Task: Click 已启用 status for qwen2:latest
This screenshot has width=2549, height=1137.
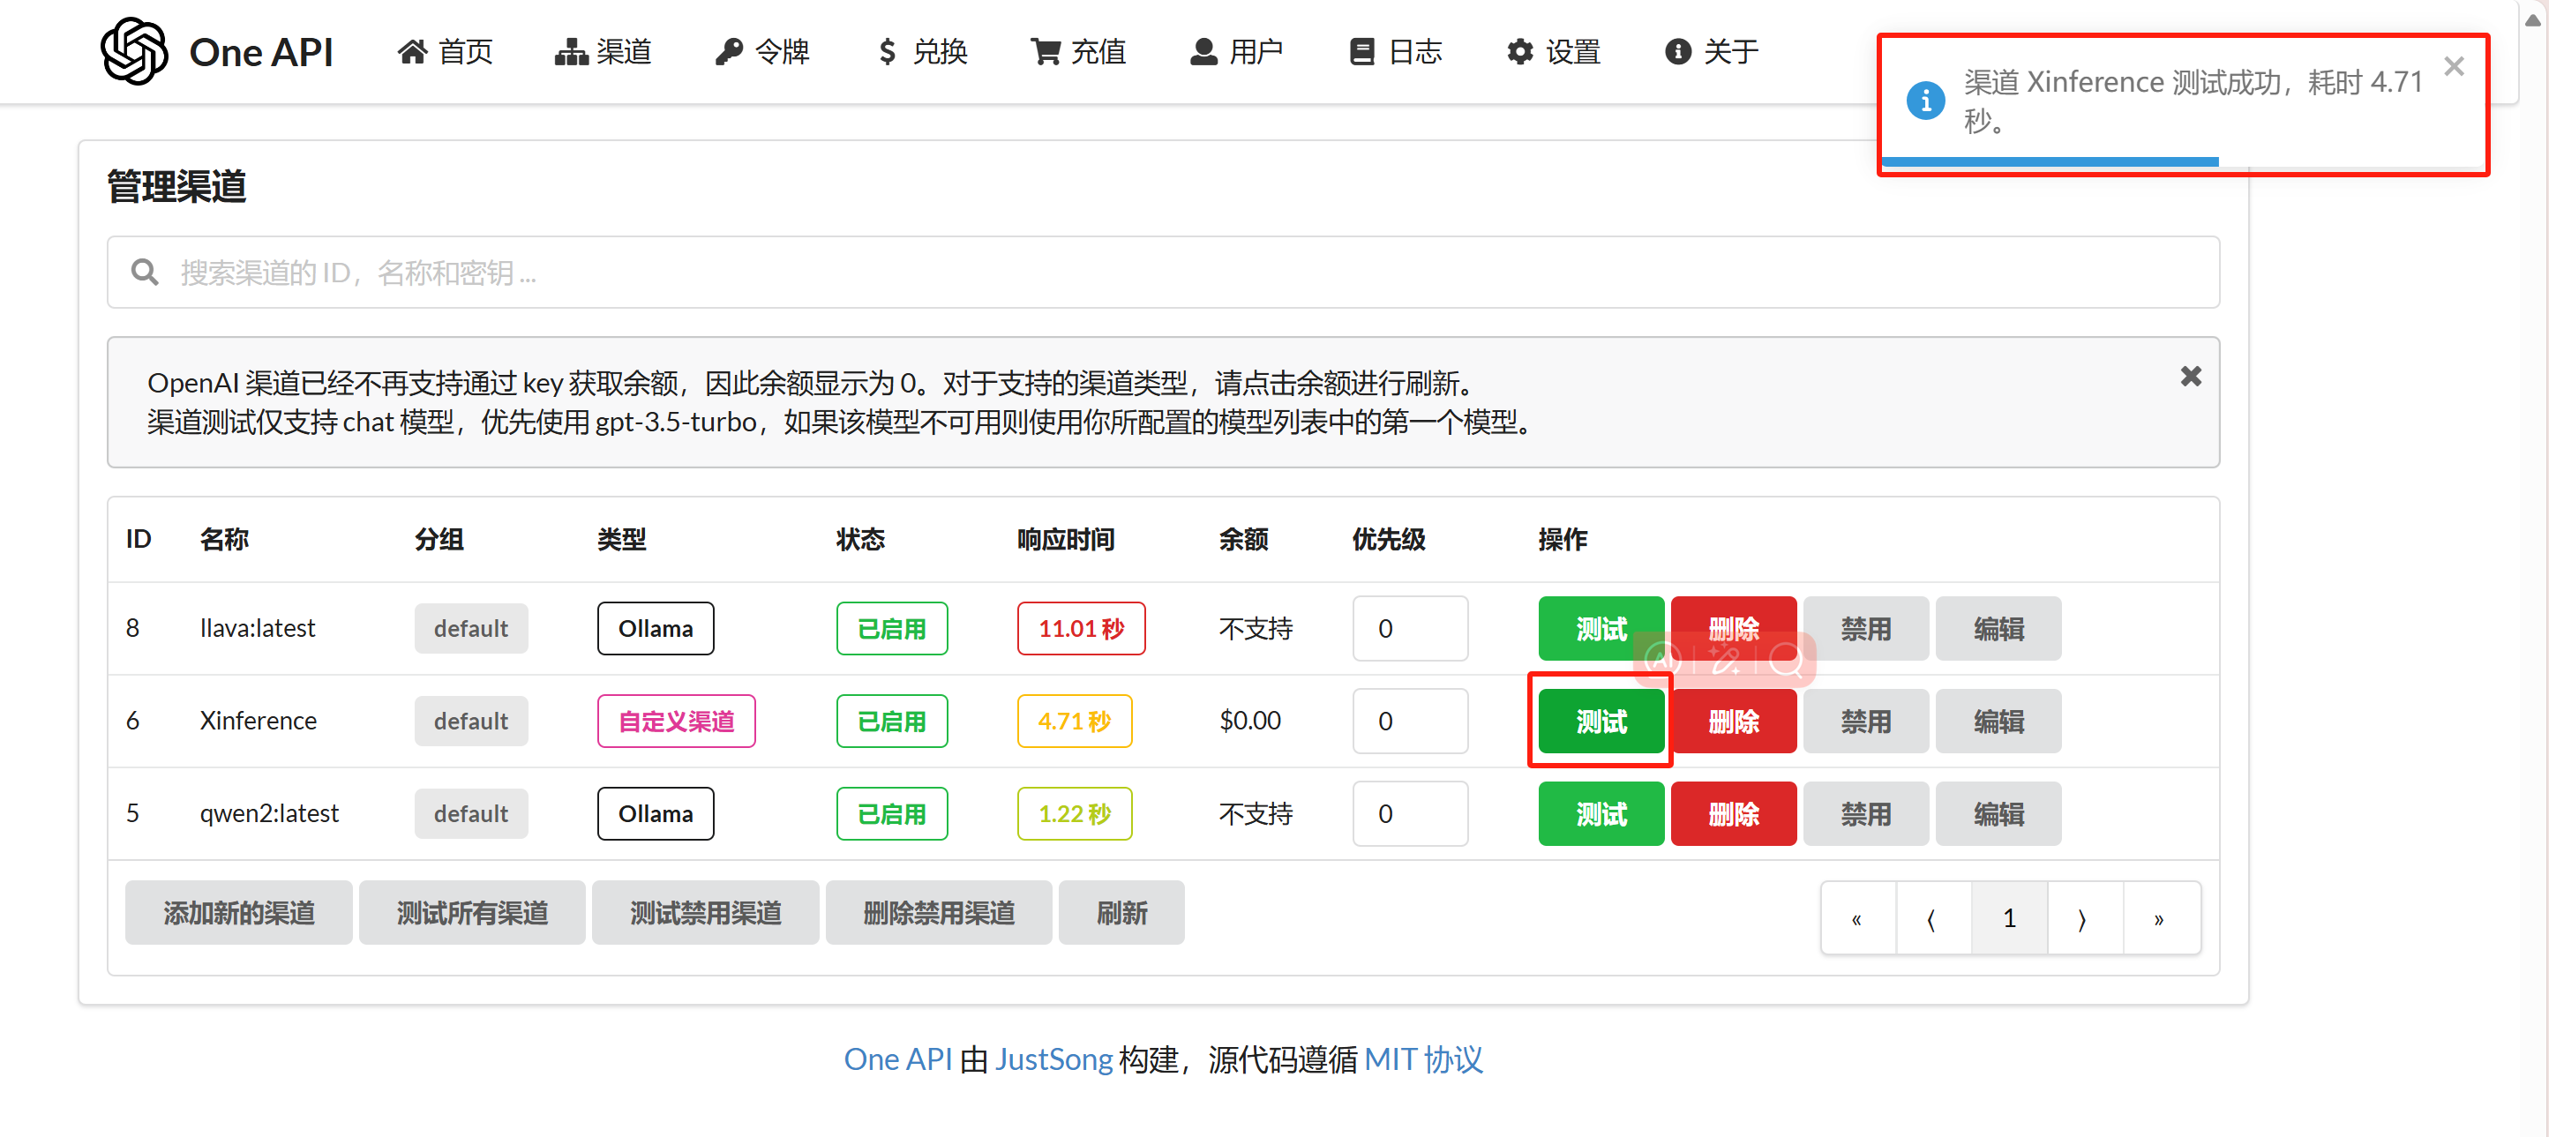Action: pyautogui.click(x=891, y=813)
